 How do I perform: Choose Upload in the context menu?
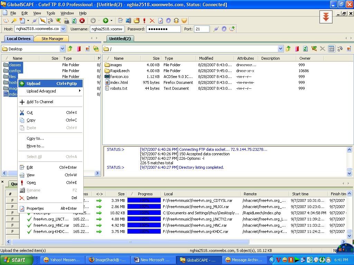50,84
